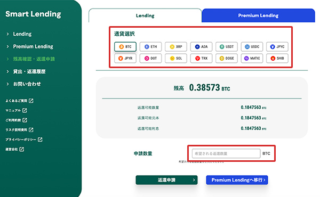
Task: Click external-link icon next to 運営会社
Action: click(x=22, y=149)
